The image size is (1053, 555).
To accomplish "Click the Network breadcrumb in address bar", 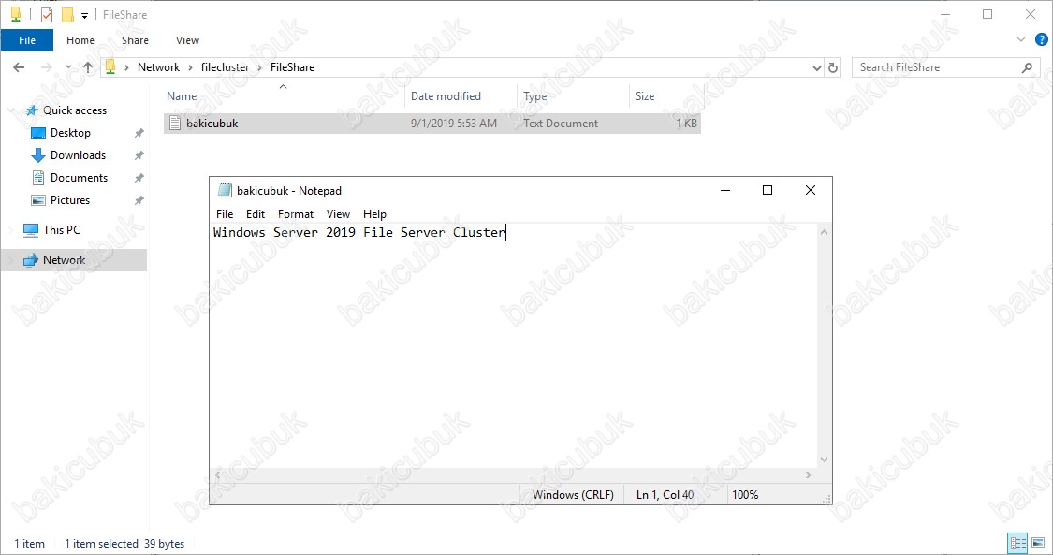I will click(158, 67).
